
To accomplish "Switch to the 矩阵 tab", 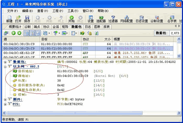I will point(65,27).
